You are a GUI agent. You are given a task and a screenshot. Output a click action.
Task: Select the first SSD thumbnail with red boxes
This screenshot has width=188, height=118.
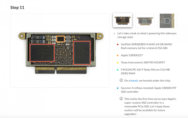[122, 20]
